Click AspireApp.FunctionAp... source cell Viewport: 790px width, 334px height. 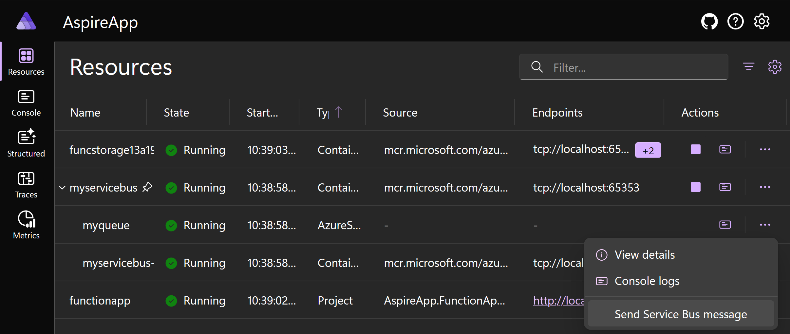click(x=444, y=301)
